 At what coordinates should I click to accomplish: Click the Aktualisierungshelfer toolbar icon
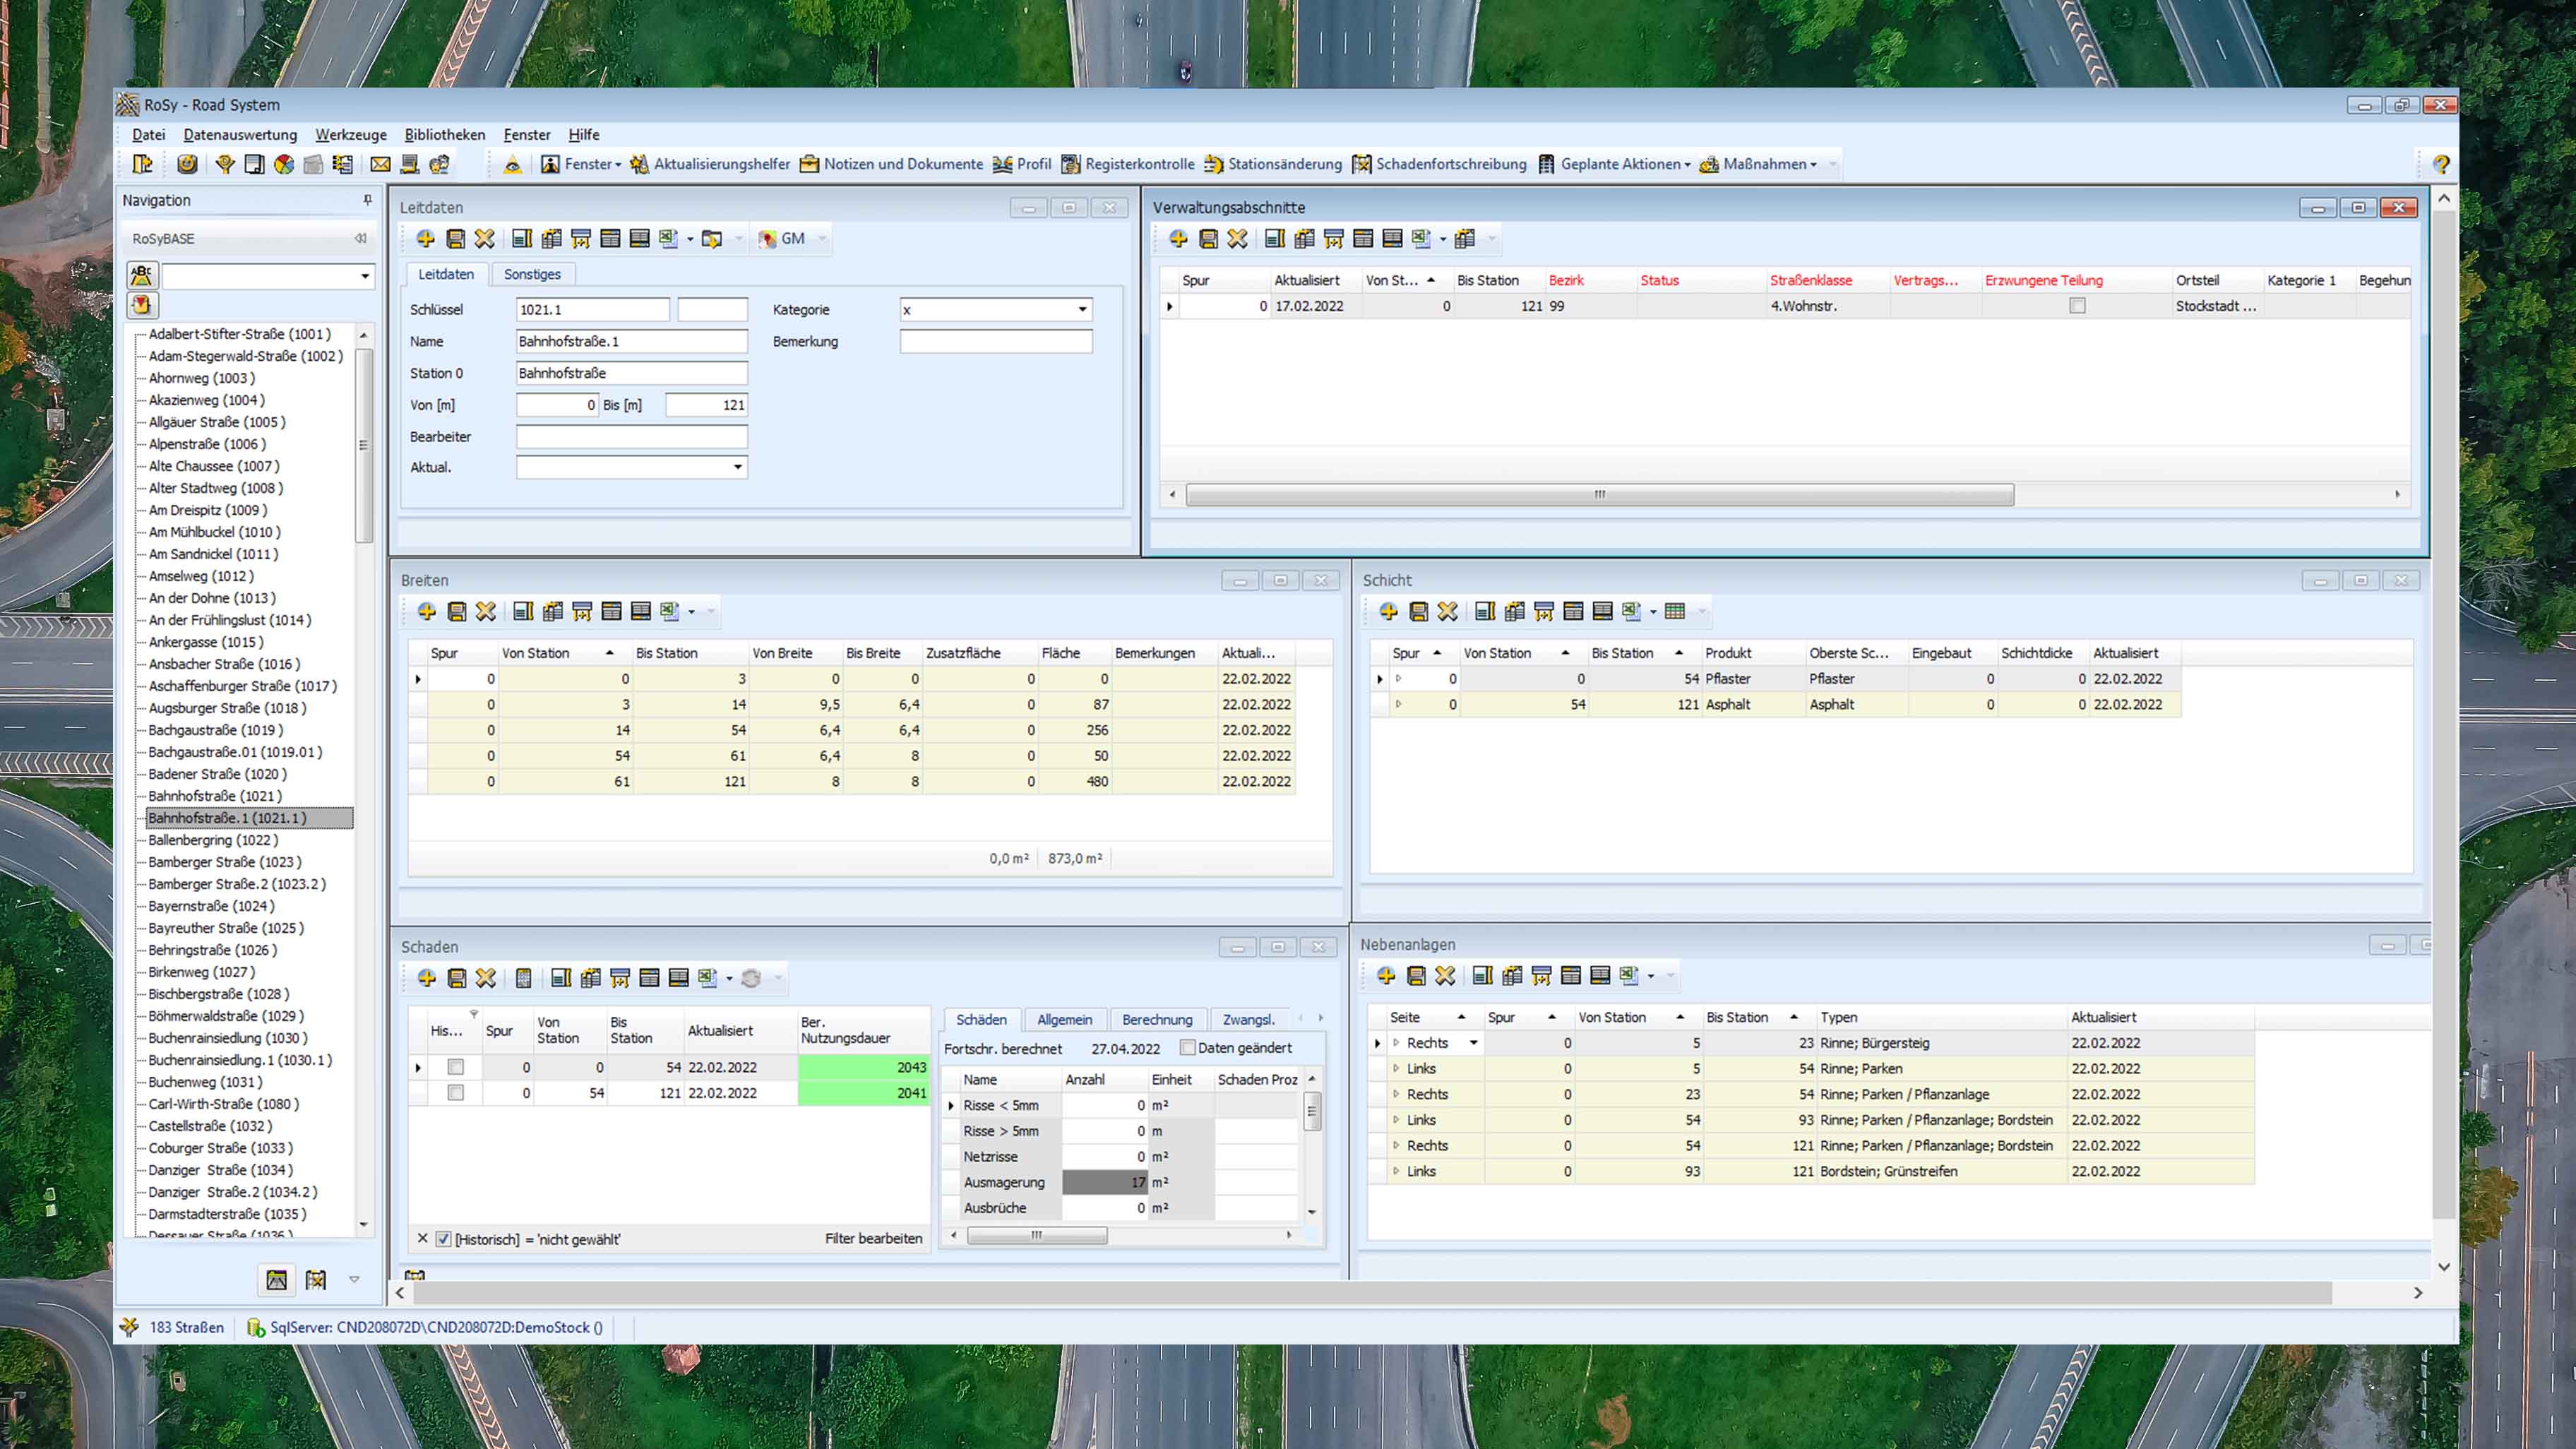(x=639, y=164)
